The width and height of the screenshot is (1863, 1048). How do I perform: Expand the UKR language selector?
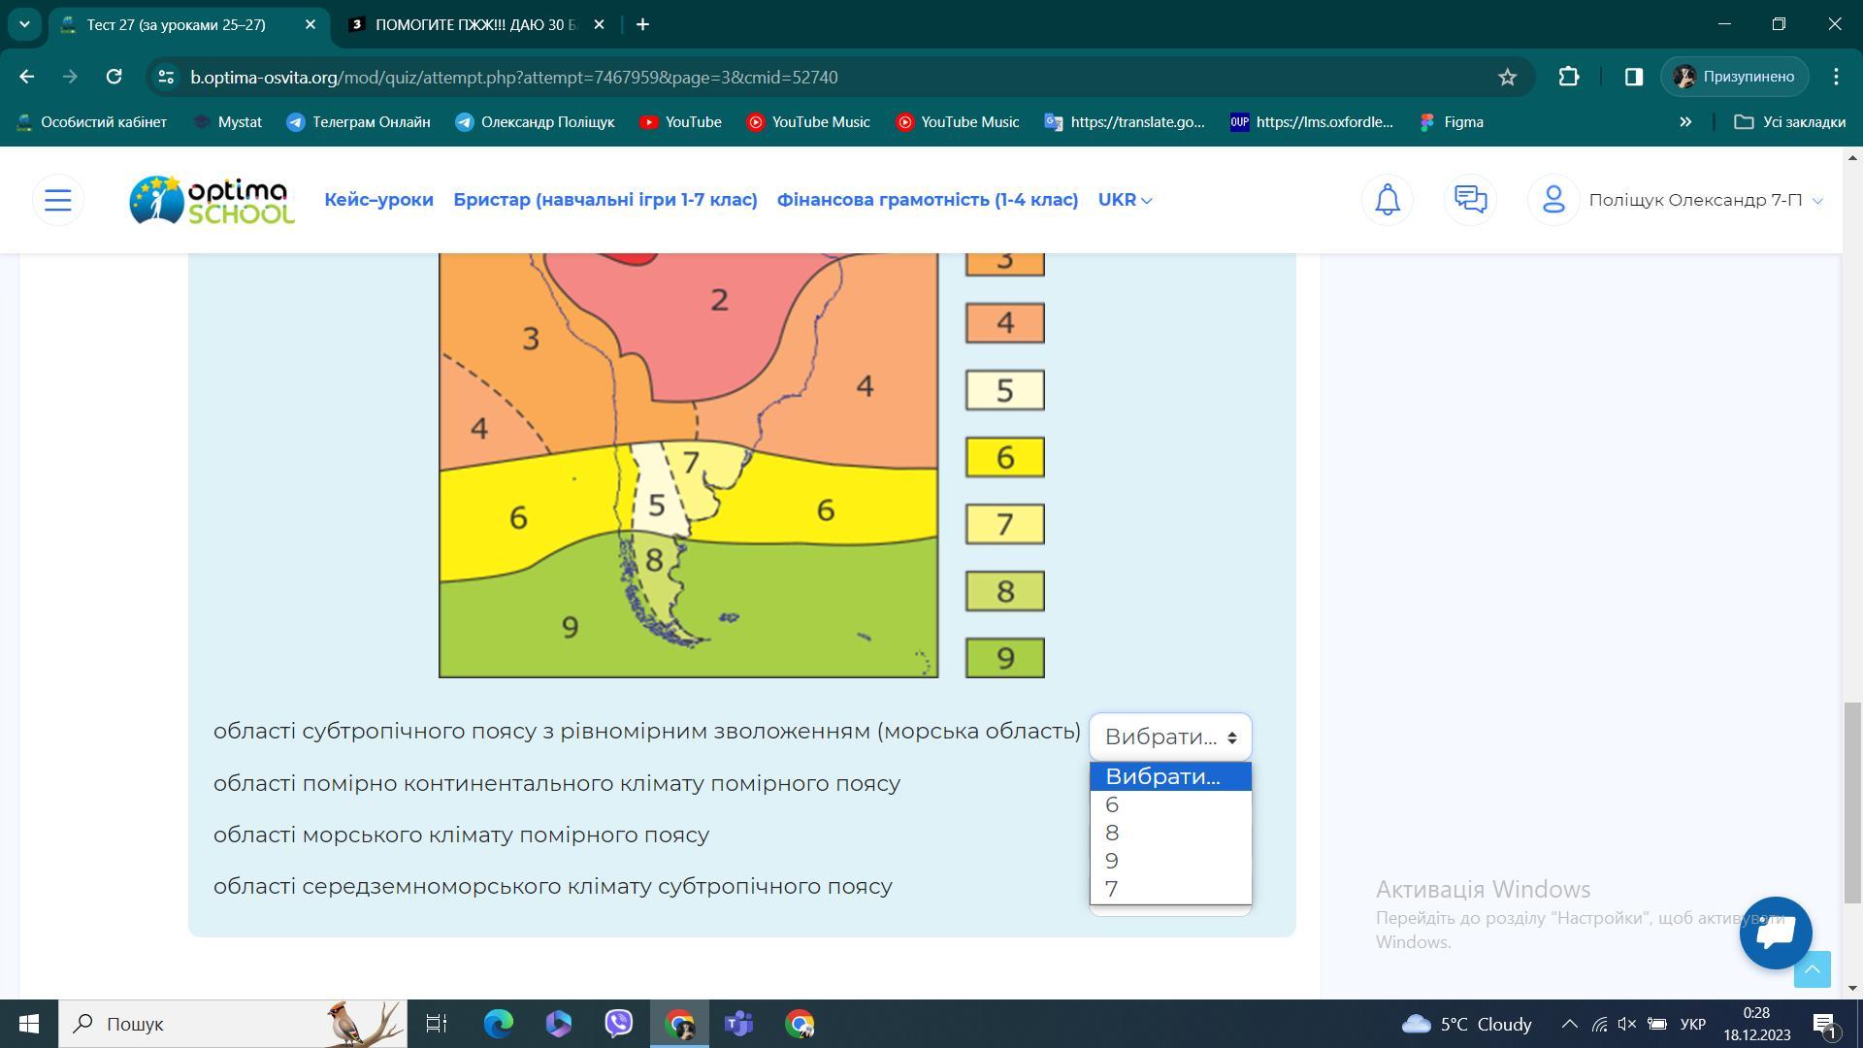[x=1125, y=200]
